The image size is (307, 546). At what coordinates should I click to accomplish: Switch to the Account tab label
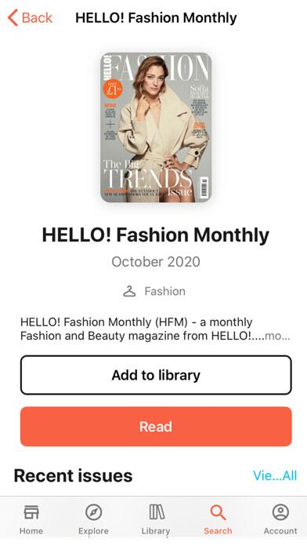[280, 531]
